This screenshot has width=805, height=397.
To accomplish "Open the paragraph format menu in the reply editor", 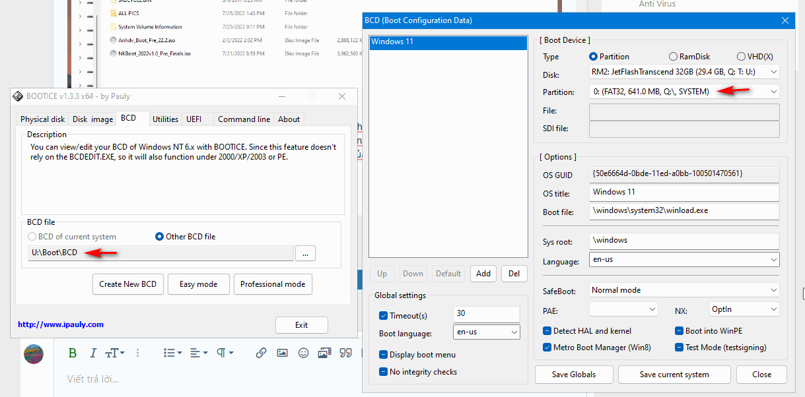I will [x=225, y=353].
